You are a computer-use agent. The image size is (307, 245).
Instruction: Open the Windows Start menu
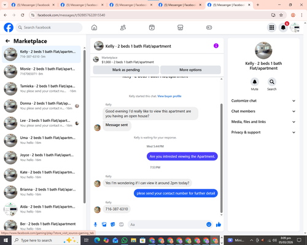(6, 240)
